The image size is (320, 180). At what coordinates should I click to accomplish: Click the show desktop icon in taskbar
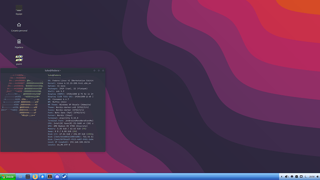pyautogui.click(x=20, y=177)
